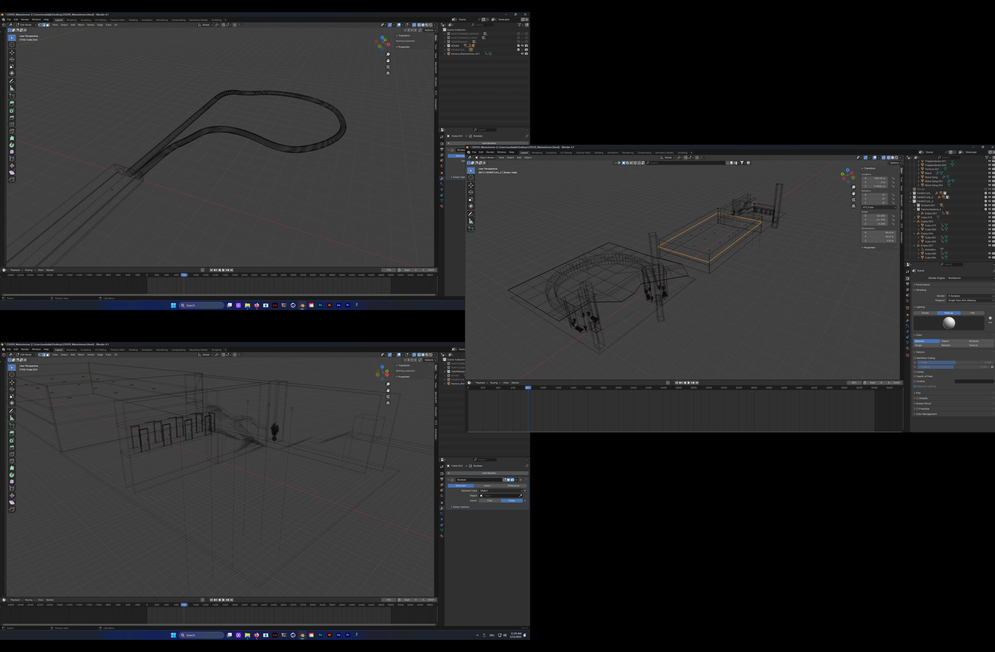Set Boolean operation to Union in lower window
The height and width of the screenshot is (652, 995).
pos(487,486)
